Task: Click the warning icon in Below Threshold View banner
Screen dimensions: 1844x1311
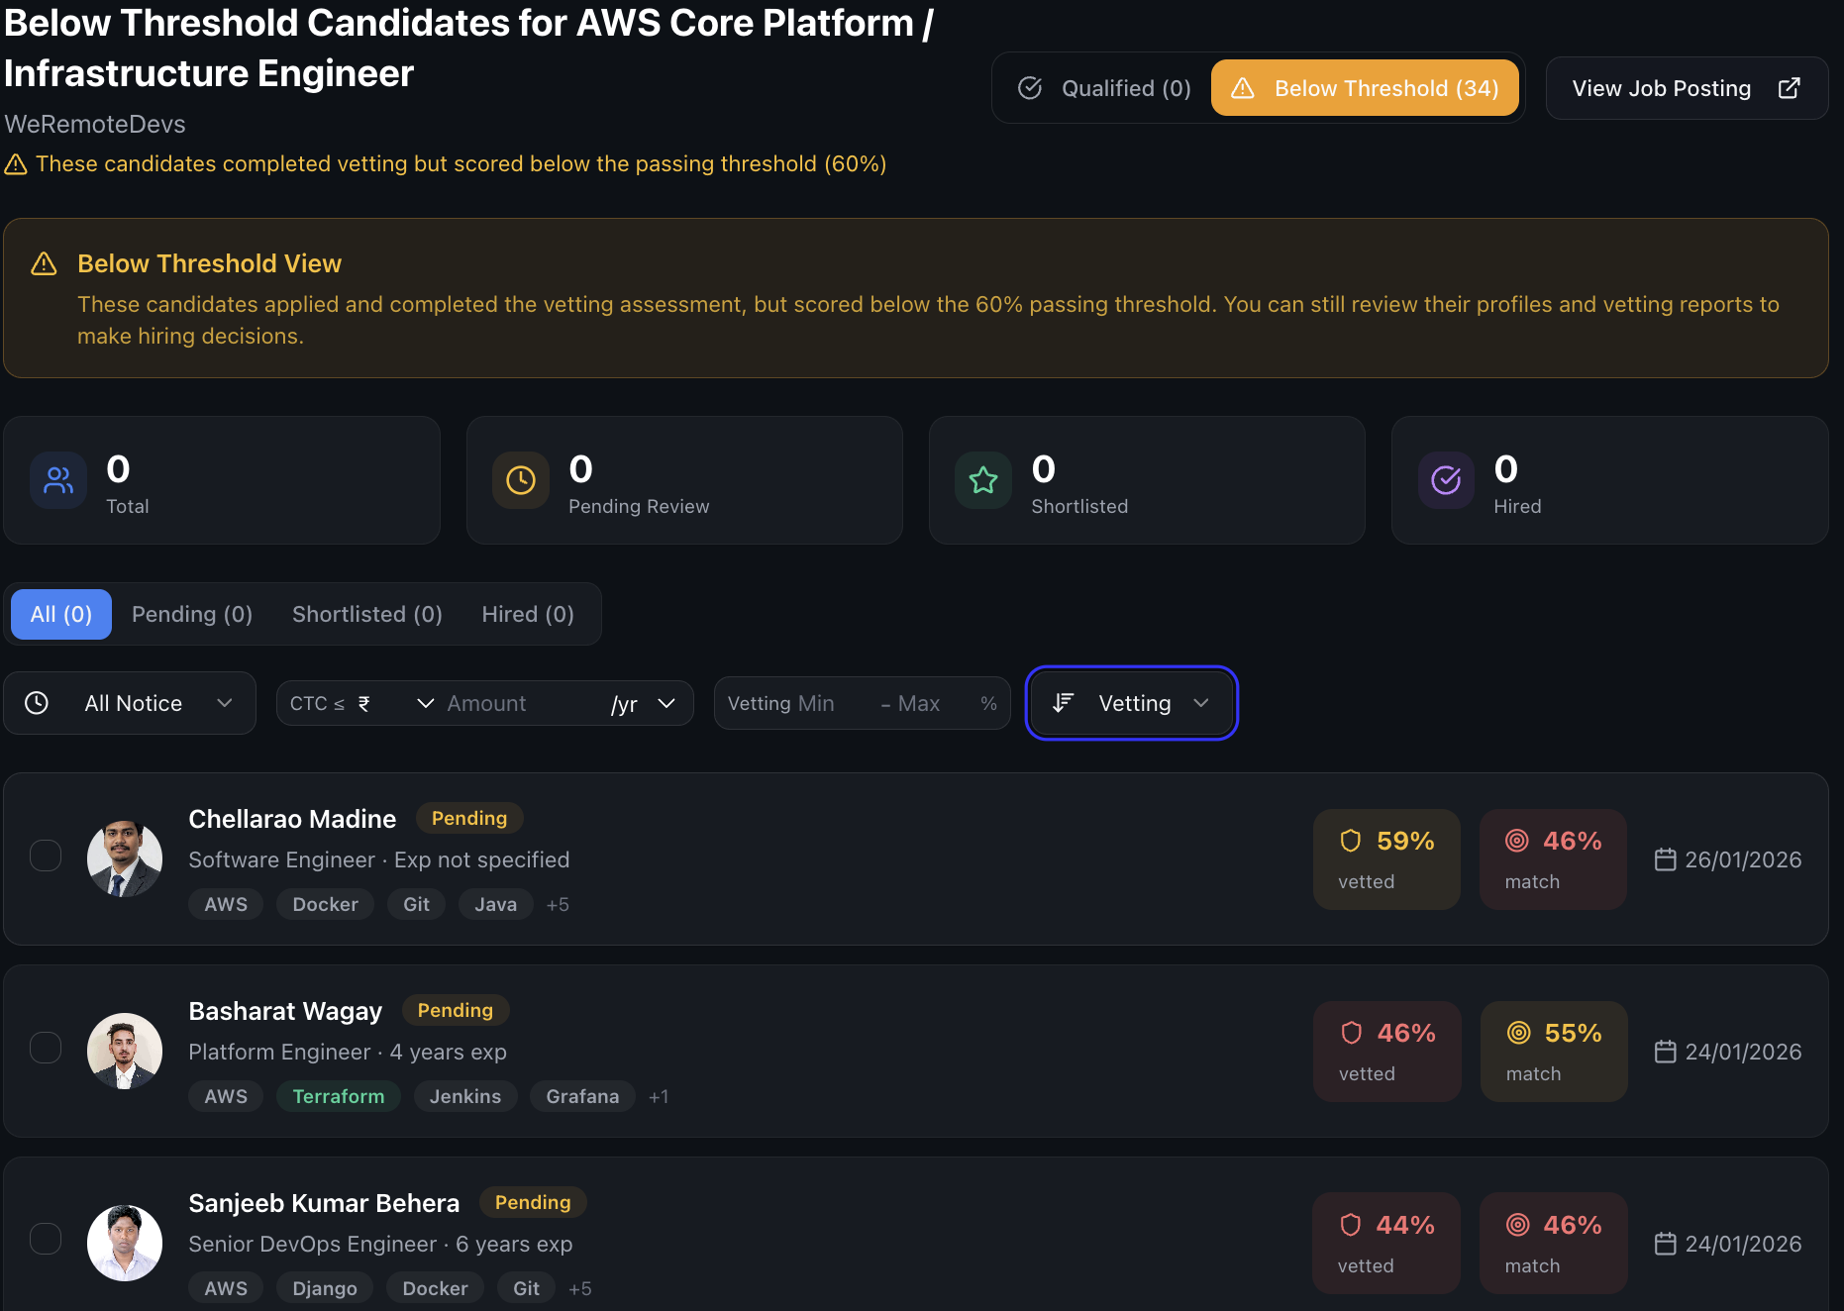Action: [45, 263]
